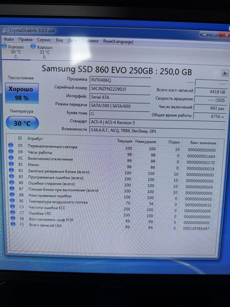Select the Плохие блоки при выполнении row
The height and width of the screenshot is (307, 230).
point(113,191)
